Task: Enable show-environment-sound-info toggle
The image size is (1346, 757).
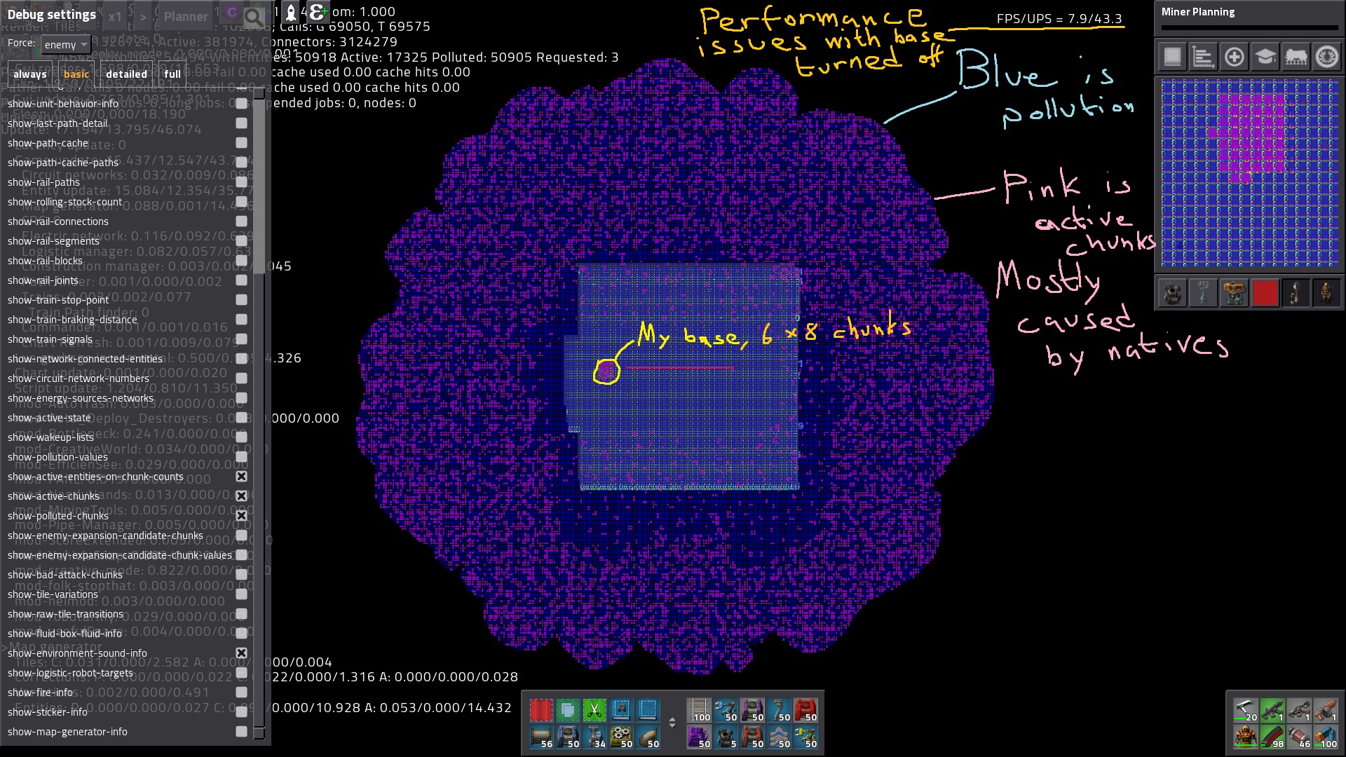Action: (241, 653)
